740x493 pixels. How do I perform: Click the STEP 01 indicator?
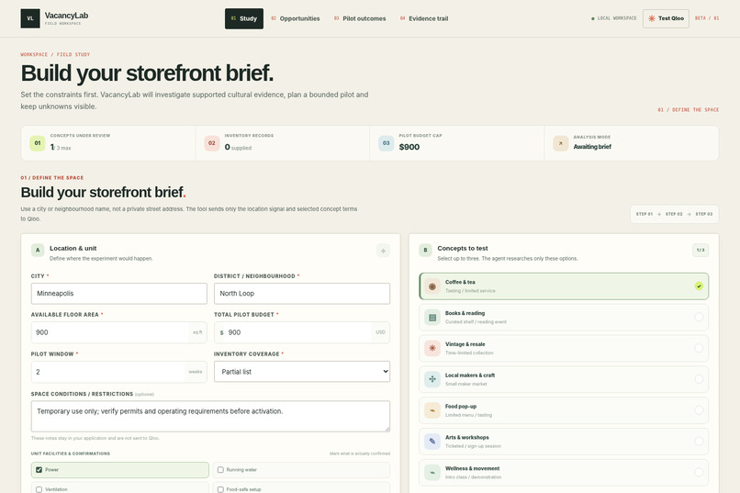[x=645, y=214]
